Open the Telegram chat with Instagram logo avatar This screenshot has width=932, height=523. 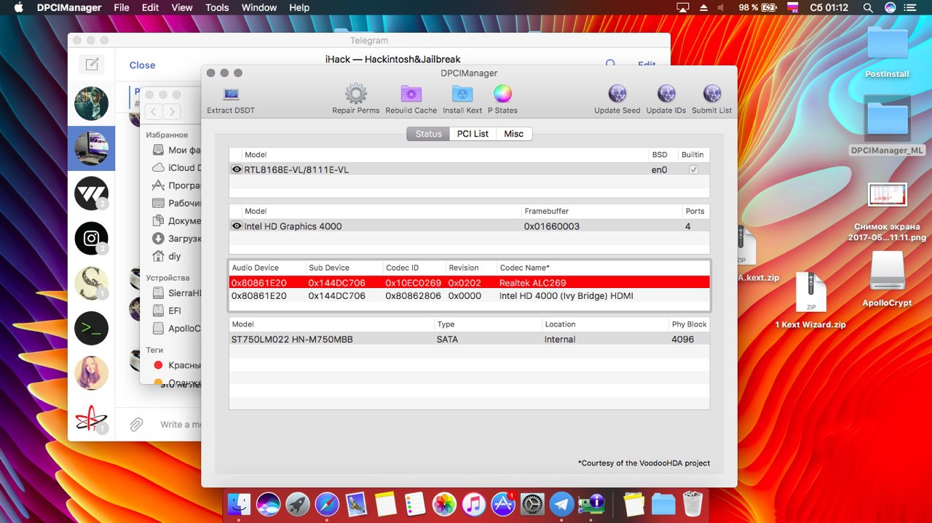pos(91,239)
